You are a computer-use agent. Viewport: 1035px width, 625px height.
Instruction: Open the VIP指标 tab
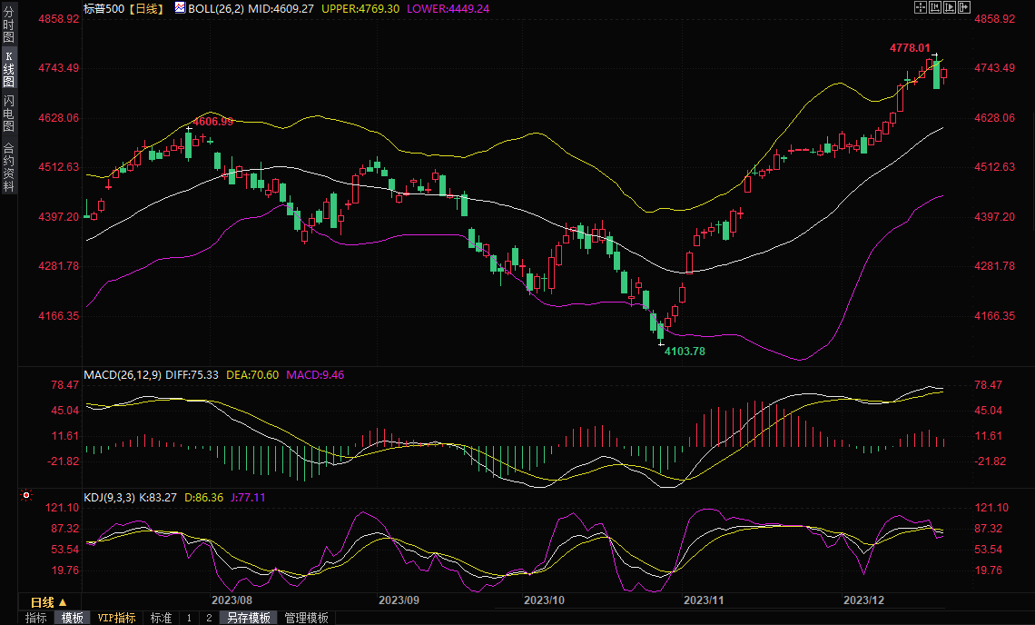pos(117,618)
